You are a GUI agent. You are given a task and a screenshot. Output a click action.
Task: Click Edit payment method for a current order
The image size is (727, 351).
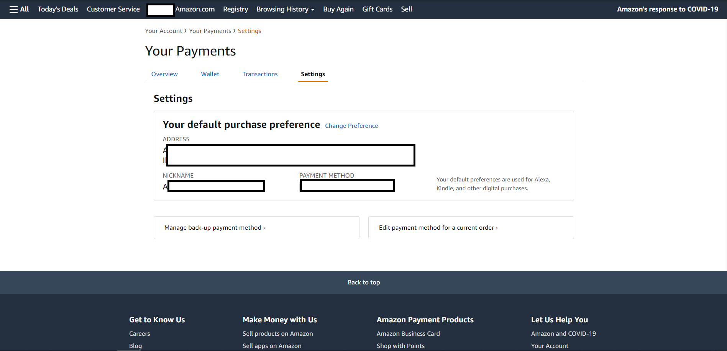coord(437,227)
